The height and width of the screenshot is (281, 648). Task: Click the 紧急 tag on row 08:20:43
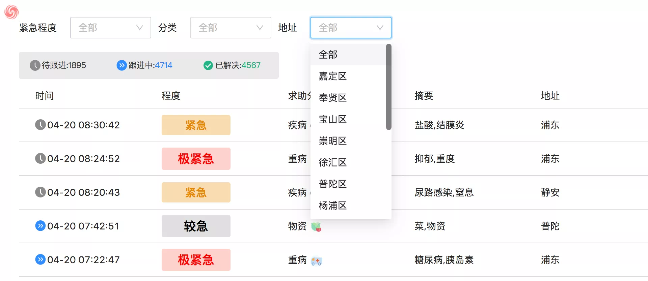pos(196,192)
